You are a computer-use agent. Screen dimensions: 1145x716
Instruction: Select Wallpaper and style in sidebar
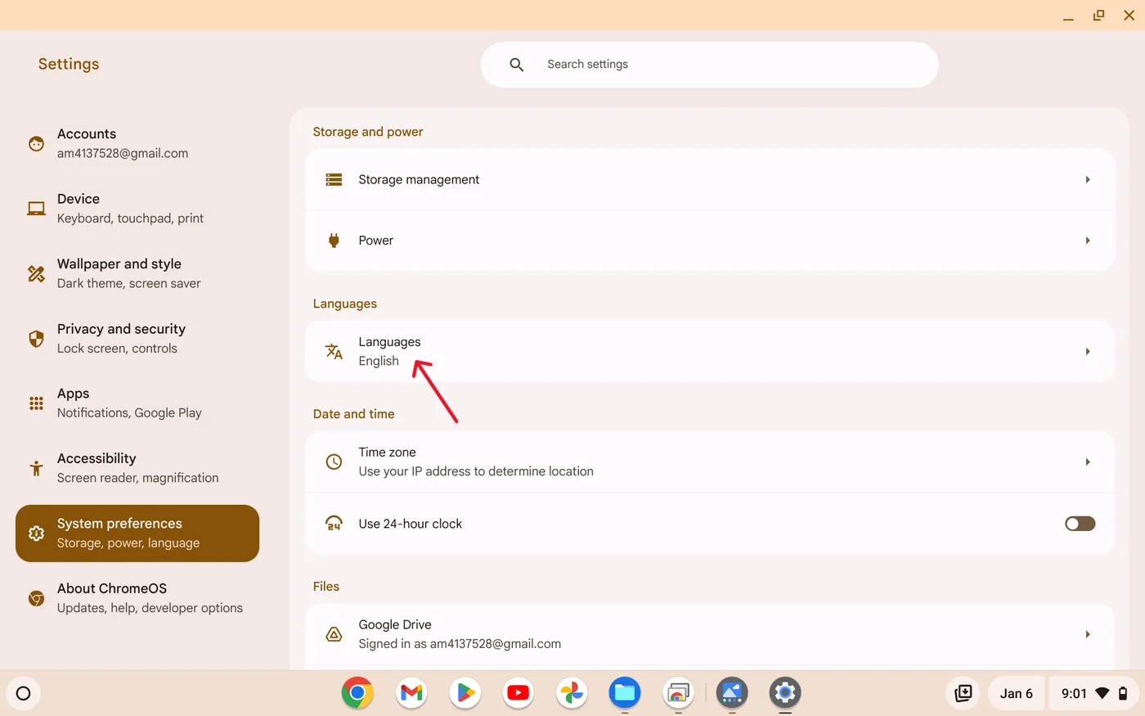point(137,273)
